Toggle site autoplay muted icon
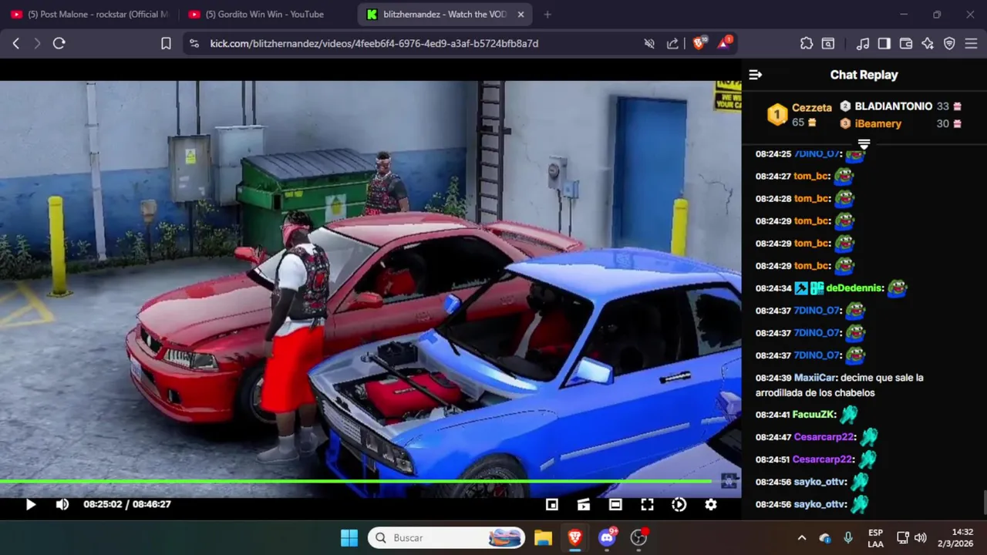Image resolution: width=987 pixels, height=555 pixels. coord(649,43)
